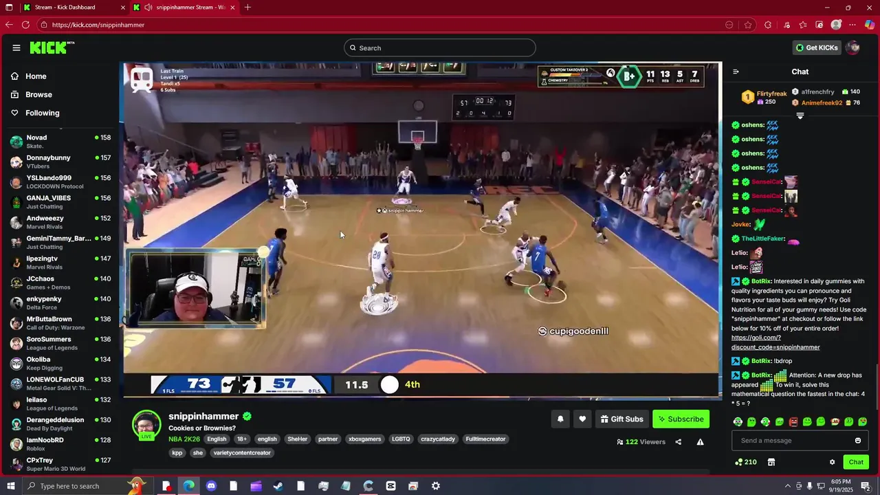Open a new browser tab
The image size is (880, 495).
[247, 7]
